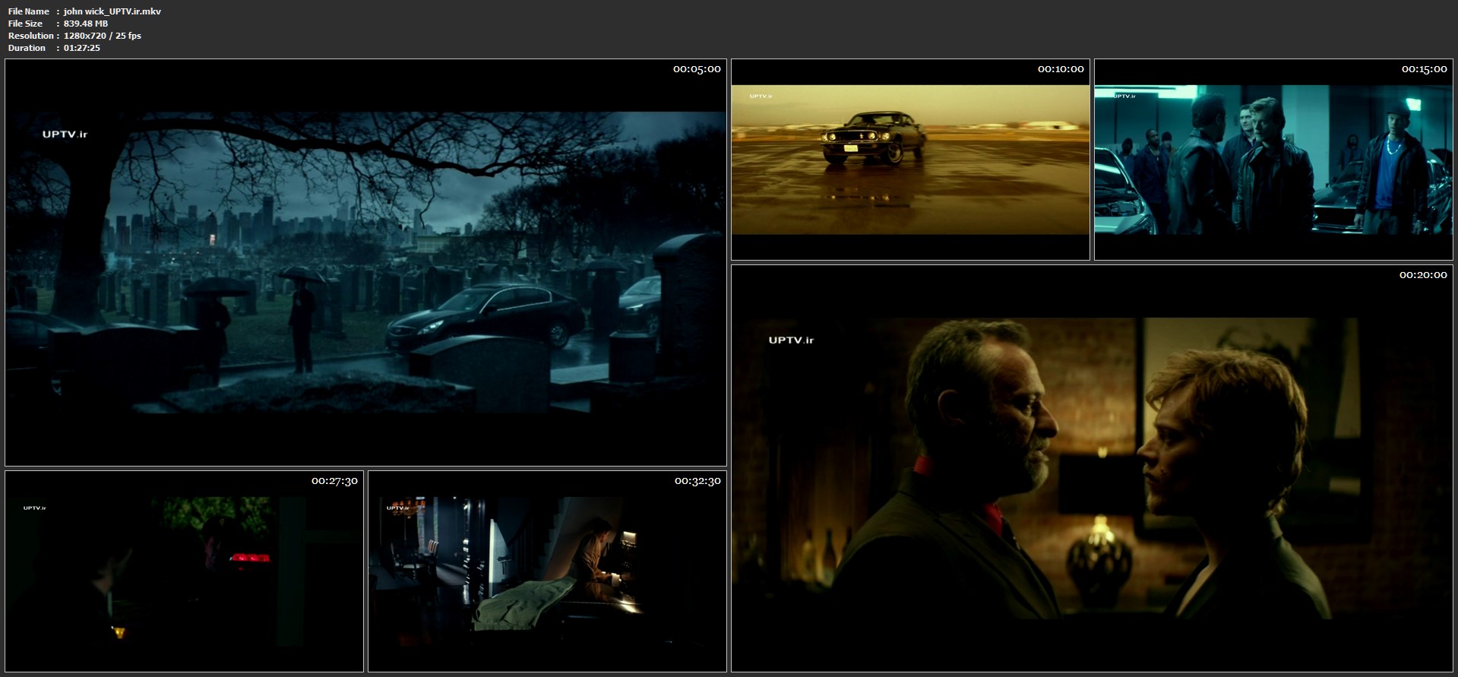Select the file size value 839.48 MB
Screen dimensions: 1458x677
[x=86, y=24]
